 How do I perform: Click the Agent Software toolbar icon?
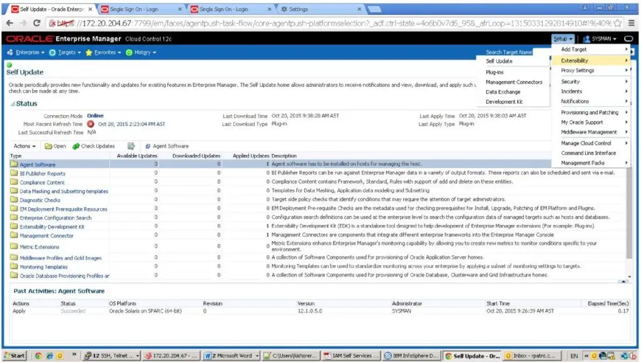(x=148, y=146)
